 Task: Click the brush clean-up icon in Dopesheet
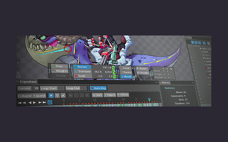(63, 95)
